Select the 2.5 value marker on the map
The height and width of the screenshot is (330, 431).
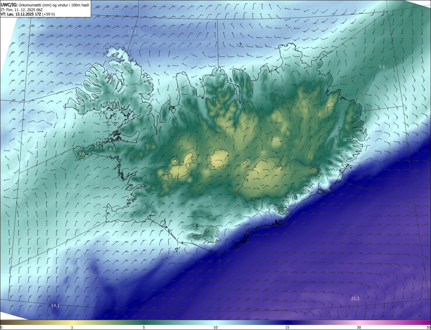pyautogui.click(x=330, y=104)
